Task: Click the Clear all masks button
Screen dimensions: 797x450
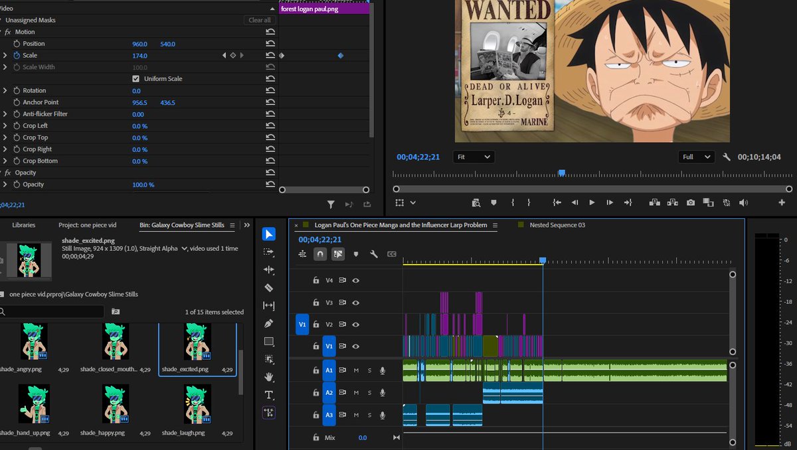Action: [x=260, y=21]
